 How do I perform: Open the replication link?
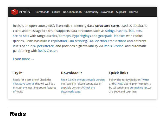59,41
